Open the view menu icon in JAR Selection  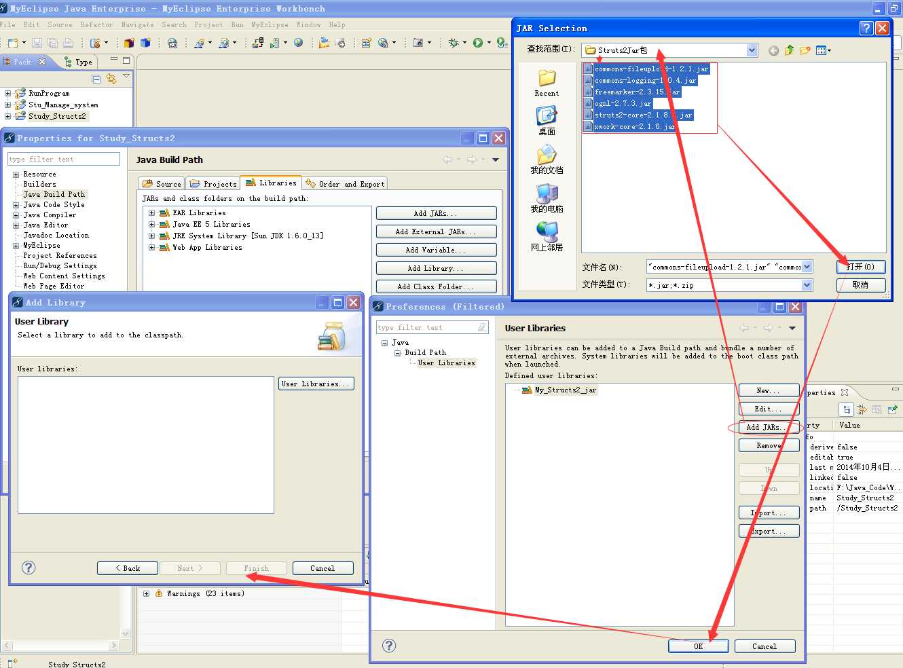823,50
